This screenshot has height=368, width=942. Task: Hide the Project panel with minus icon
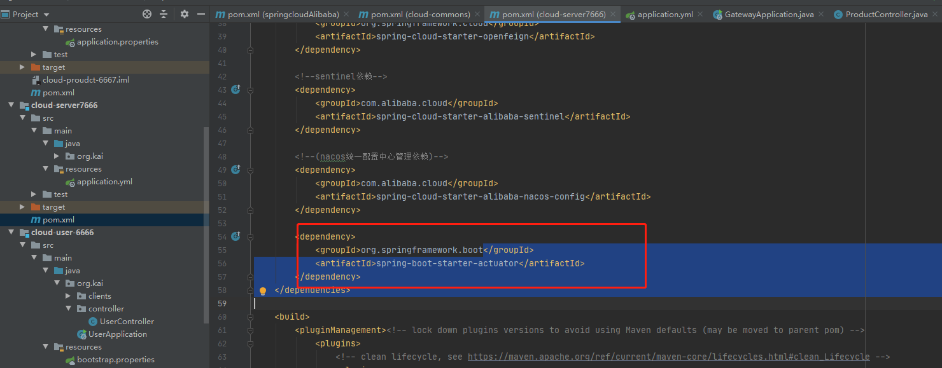click(x=201, y=14)
